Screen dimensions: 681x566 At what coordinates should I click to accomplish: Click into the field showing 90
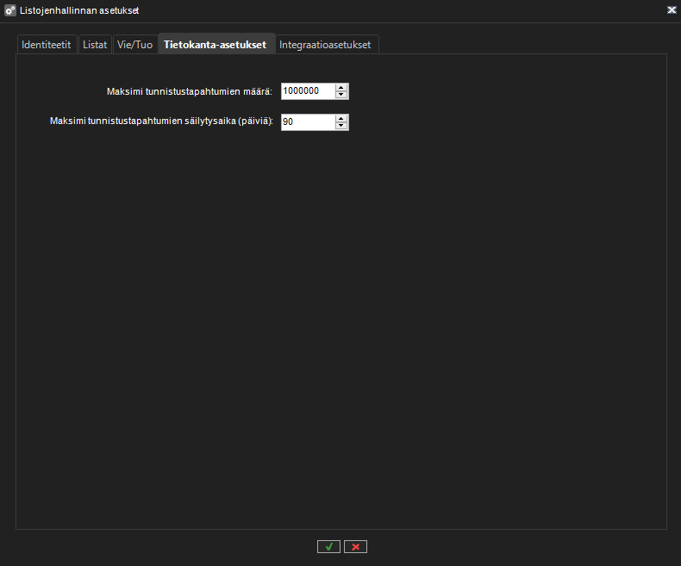[x=307, y=122]
